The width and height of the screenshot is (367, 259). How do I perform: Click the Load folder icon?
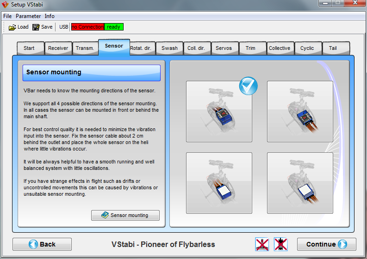[x=12, y=27]
